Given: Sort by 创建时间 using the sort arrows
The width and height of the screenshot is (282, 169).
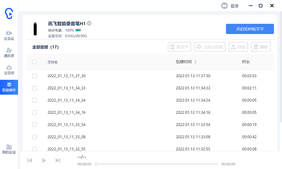Looking at the screenshot, I should tap(195, 62).
